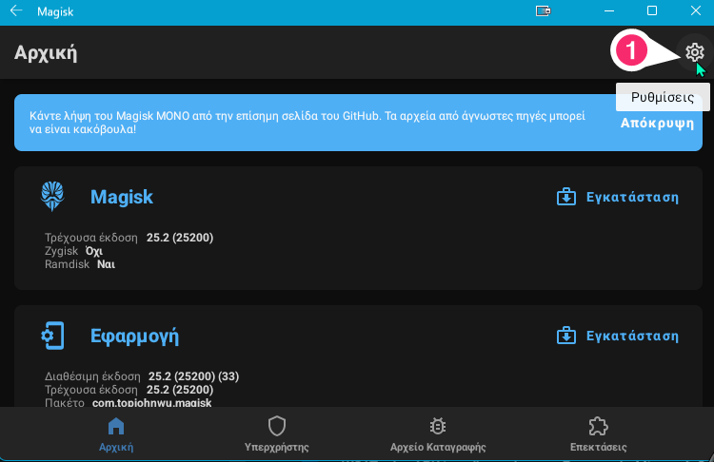
Task: Click the back arrow in title bar
Action: click(x=16, y=10)
